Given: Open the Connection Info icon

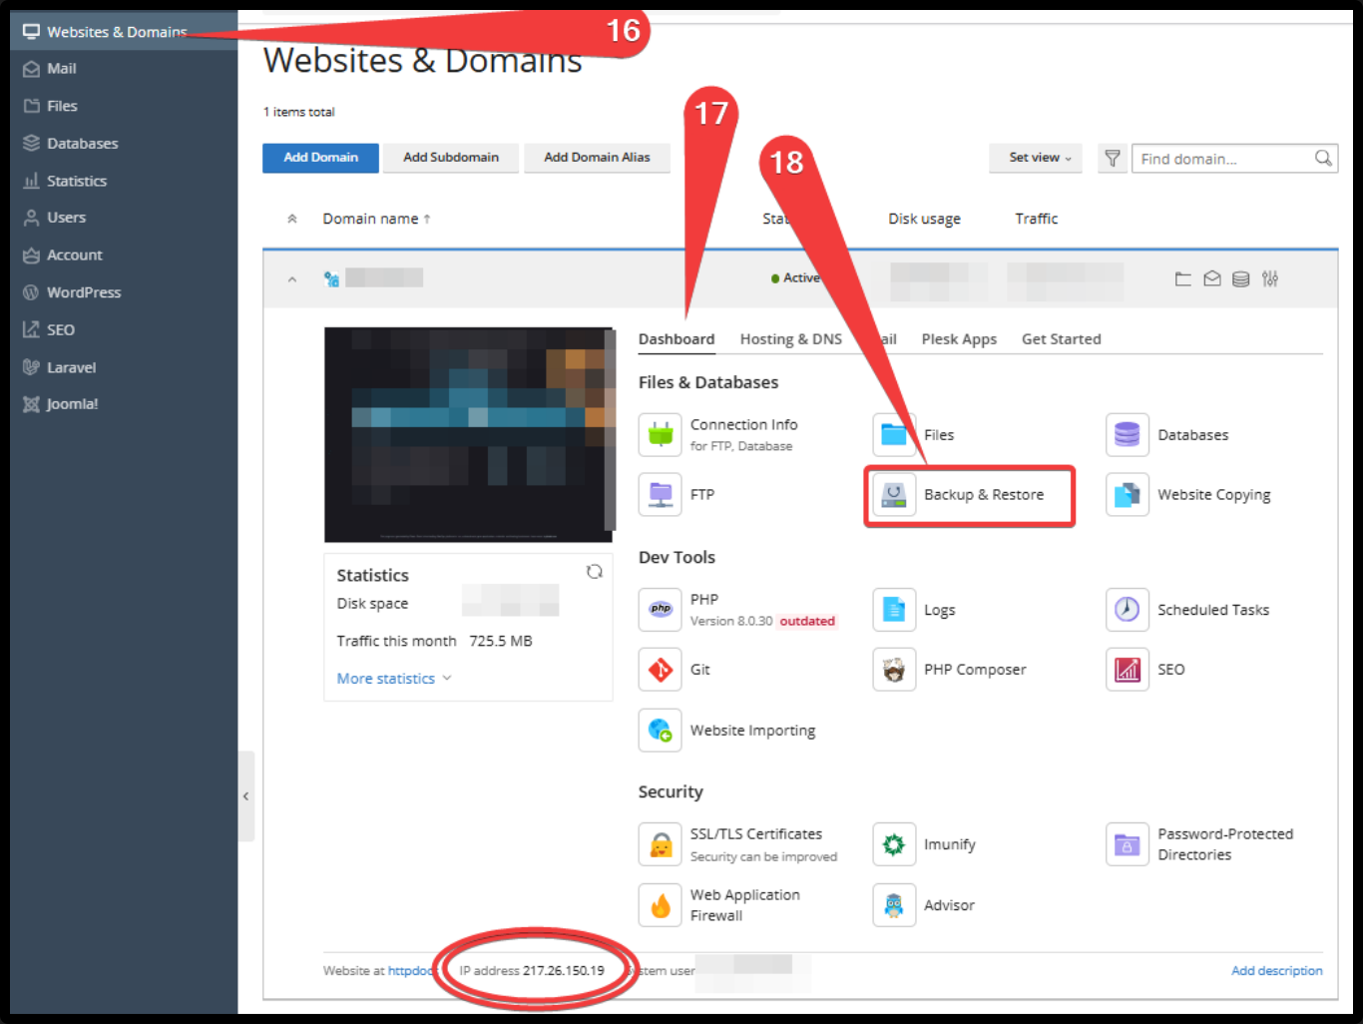Looking at the screenshot, I should [x=661, y=434].
